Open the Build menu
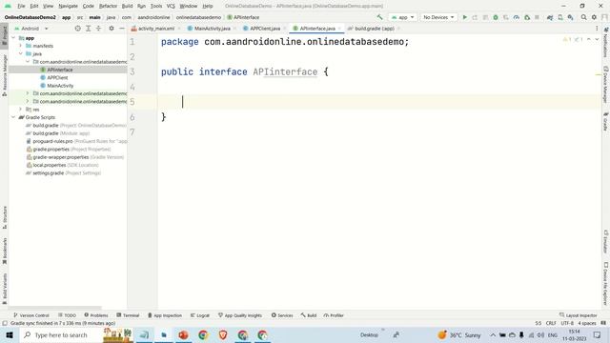The image size is (610, 343). click(x=127, y=6)
